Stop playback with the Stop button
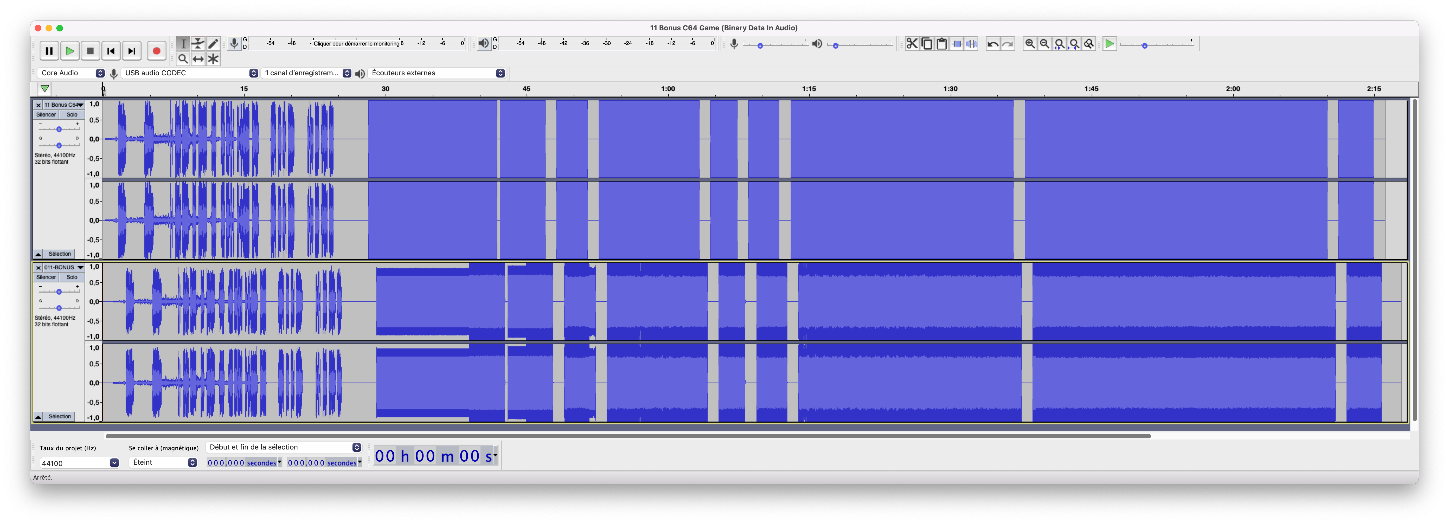 pyautogui.click(x=90, y=51)
